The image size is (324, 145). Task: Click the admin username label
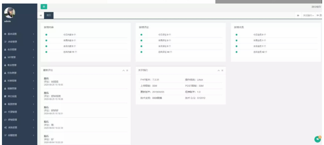[7, 21]
